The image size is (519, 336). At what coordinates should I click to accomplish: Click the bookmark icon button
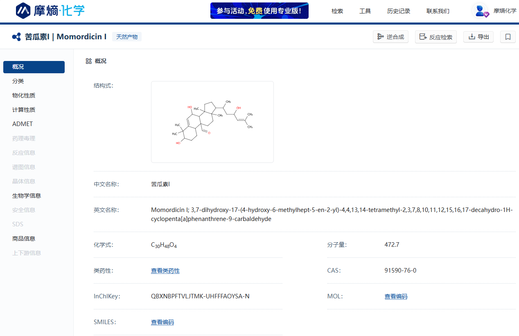pos(508,37)
